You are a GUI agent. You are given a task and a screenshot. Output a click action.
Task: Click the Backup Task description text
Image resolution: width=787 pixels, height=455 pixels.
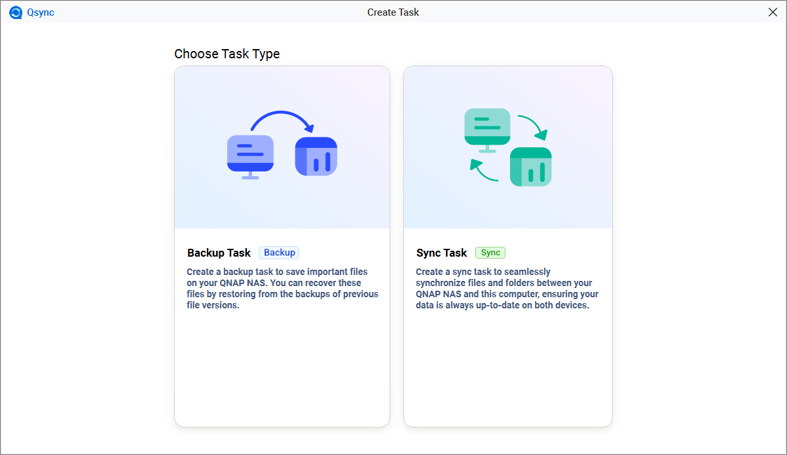[282, 289]
